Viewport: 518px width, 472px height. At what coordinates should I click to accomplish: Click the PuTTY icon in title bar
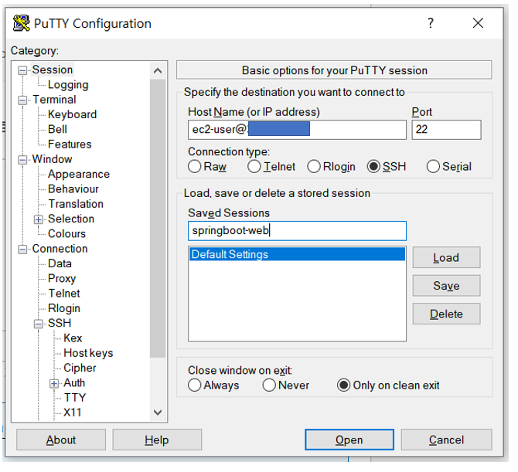click(21, 23)
